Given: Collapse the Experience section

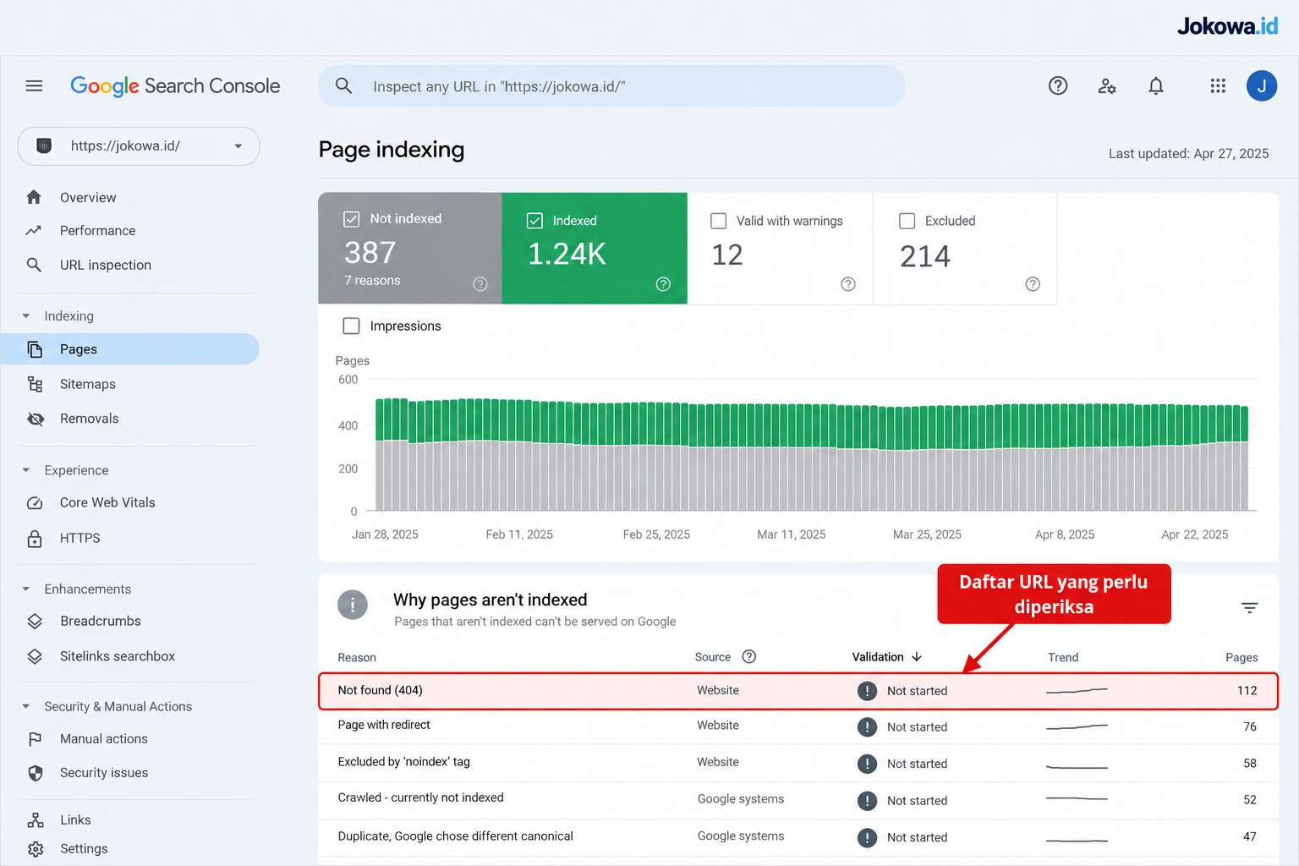Looking at the screenshot, I should pyautogui.click(x=26, y=469).
